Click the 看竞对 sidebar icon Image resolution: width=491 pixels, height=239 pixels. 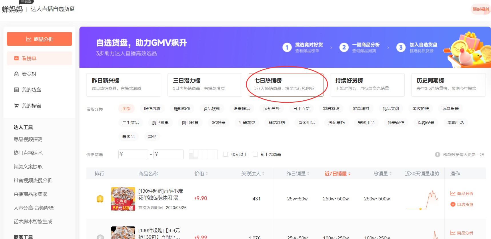(17, 74)
